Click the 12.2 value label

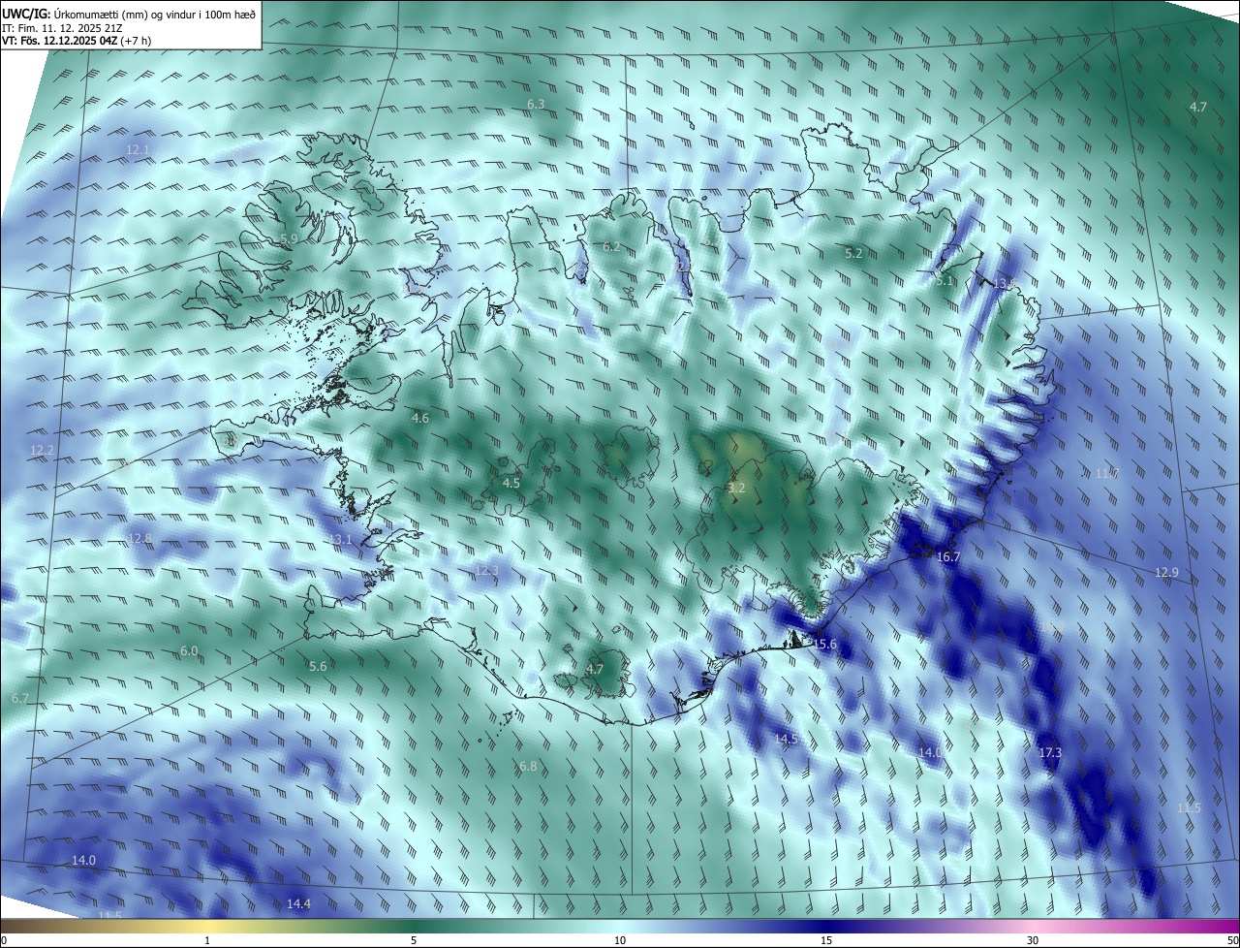pos(42,451)
